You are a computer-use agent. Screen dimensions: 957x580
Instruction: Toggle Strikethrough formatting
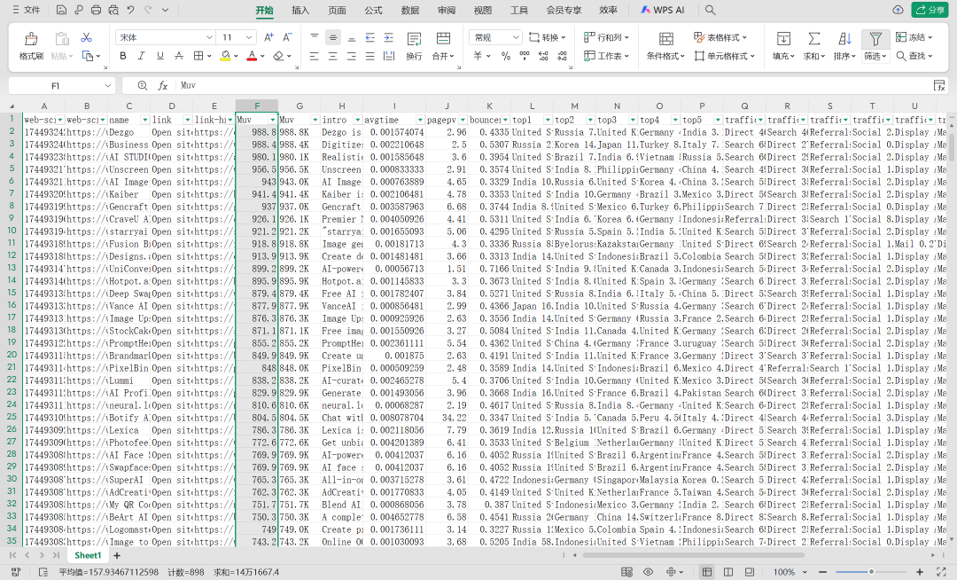179,56
